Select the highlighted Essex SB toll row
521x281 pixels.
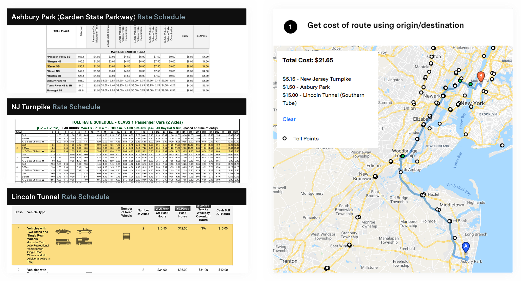pyautogui.click(x=128, y=66)
